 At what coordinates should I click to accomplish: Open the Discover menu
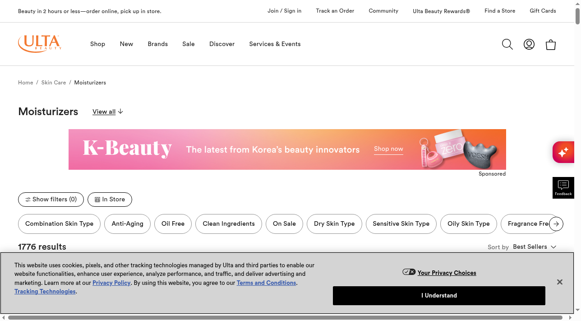pos(222,44)
